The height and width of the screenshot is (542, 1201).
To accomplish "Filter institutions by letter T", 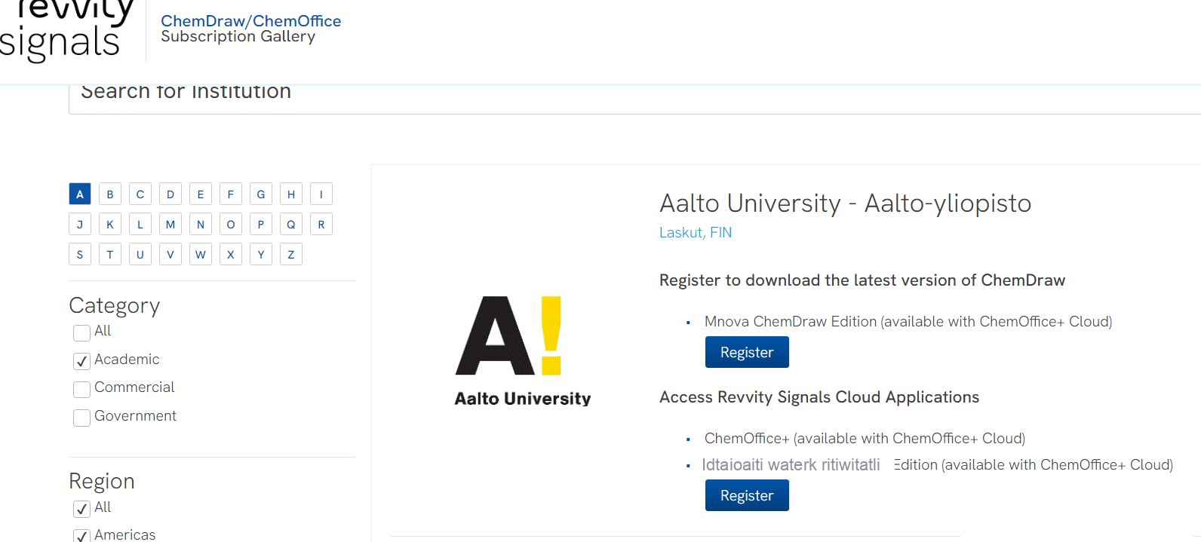I will [x=110, y=255].
